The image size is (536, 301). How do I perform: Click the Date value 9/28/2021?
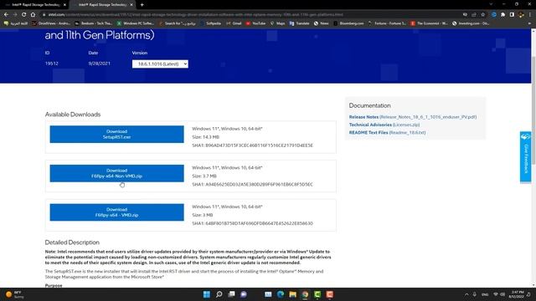tap(99, 64)
